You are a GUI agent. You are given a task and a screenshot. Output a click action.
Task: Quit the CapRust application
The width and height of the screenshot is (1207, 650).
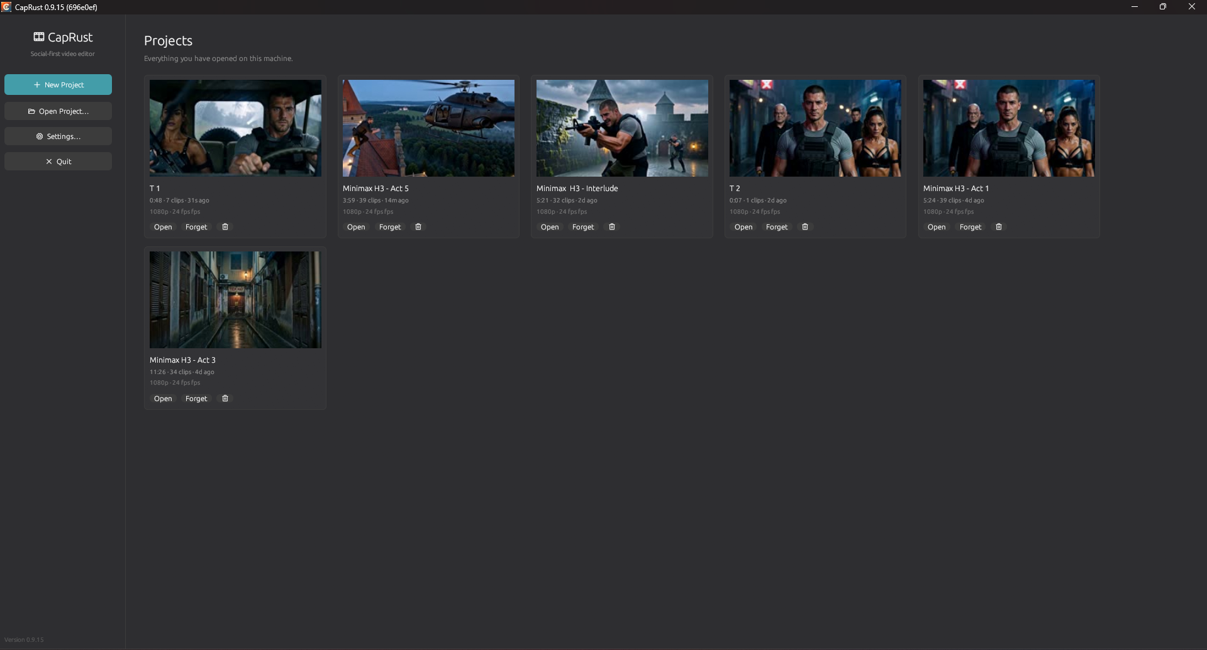click(58, 162)
